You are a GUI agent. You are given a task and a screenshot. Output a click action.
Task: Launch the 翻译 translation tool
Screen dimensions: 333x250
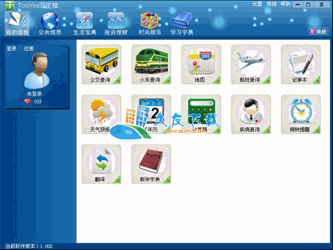pyautogui.click(x=101, y=164)
